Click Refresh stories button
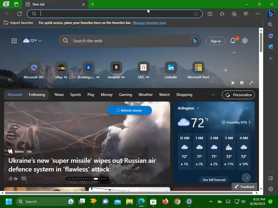Viewport: 278px width, 208px height. point(129,110)
